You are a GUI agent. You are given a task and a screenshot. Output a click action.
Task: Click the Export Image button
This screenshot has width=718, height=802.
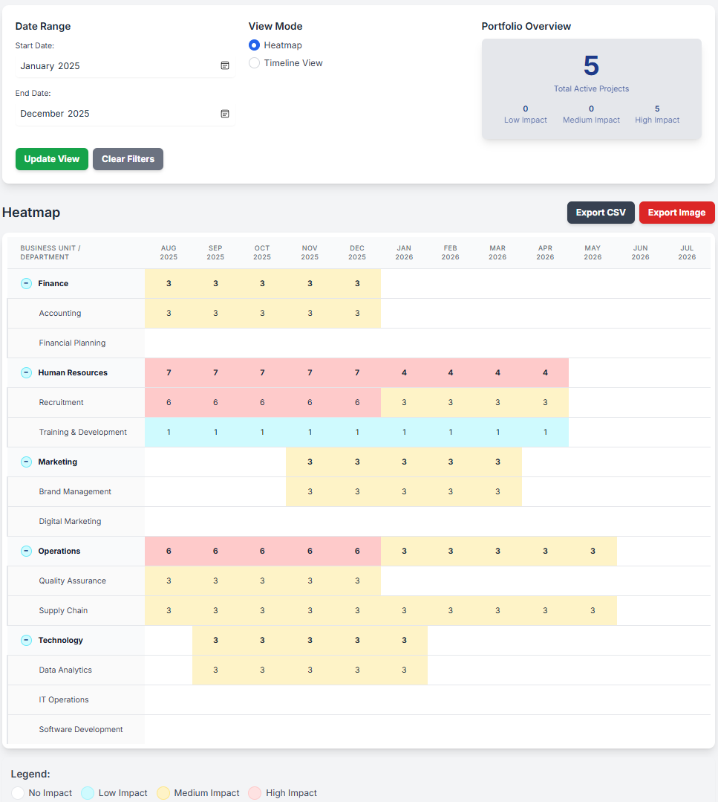pos(676,213)
